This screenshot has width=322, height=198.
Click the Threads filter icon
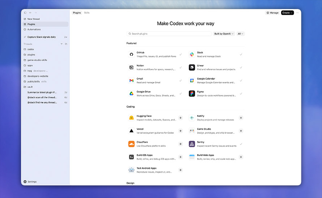pyautogui.click(x=62, y=44)
